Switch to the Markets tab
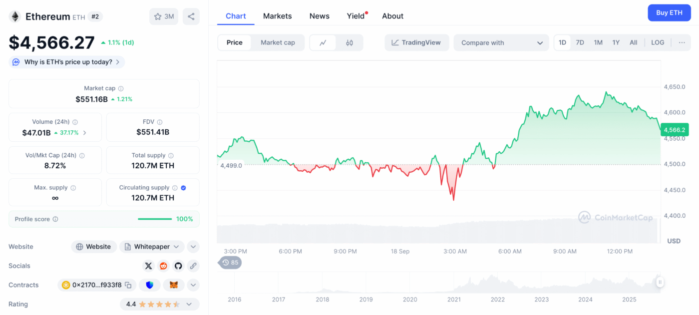The image size is (699, 315). click(x=278, y=16)
